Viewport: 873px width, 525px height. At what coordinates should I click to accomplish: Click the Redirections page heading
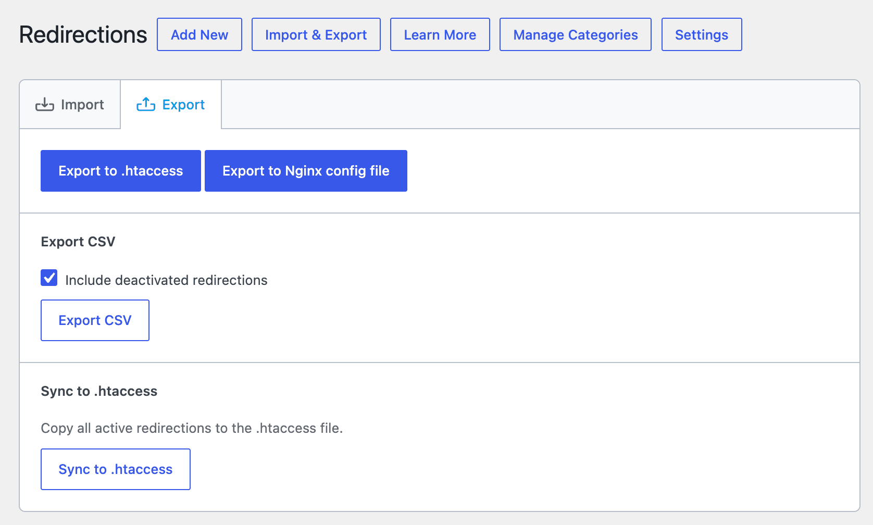click(x=83, y=35)
